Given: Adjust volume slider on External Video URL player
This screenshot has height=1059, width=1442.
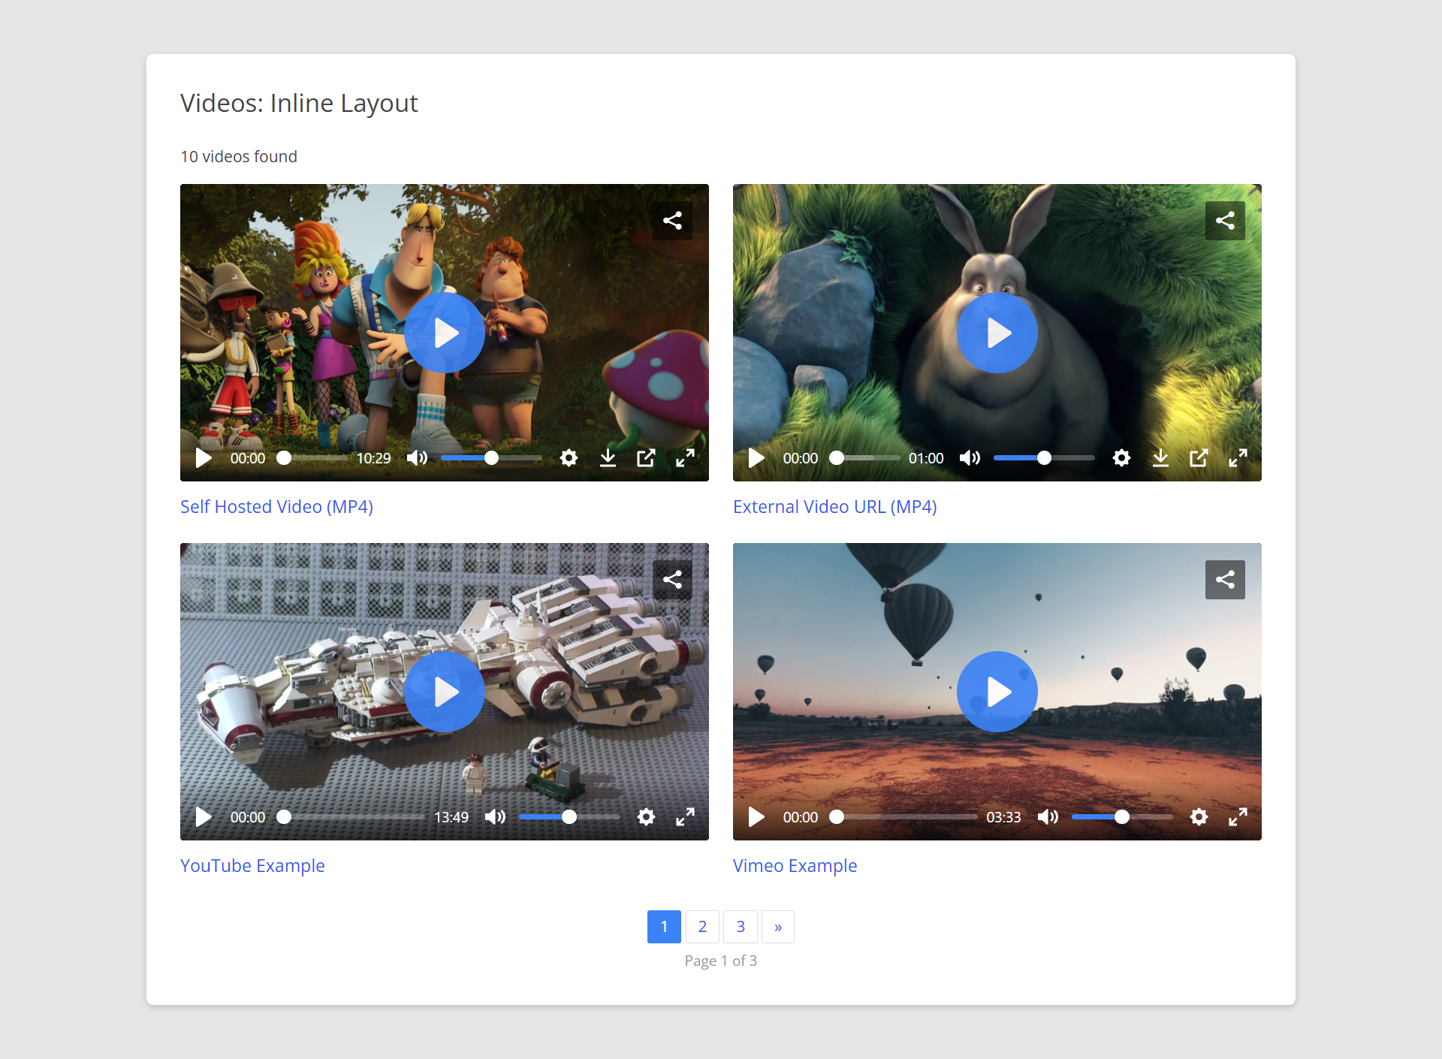Looking at the screenshot, I should click(1044, 458).
